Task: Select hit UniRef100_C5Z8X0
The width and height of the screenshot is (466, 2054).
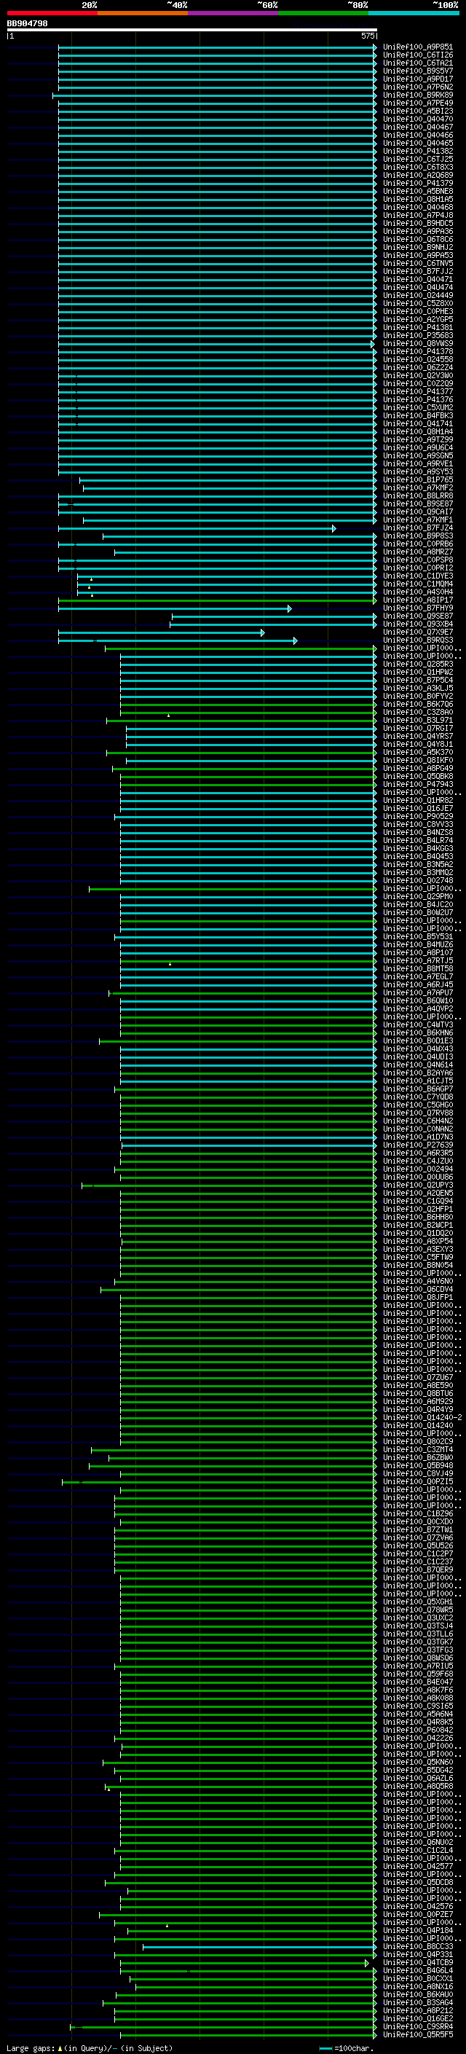Action: click(x=417, y=303)
